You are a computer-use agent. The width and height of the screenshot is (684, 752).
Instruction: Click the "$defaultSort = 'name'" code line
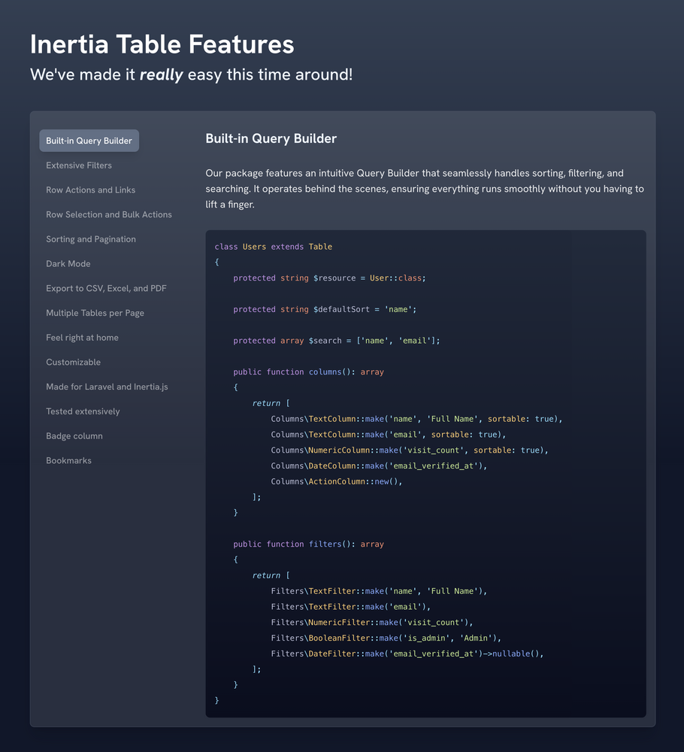(325, 309)
